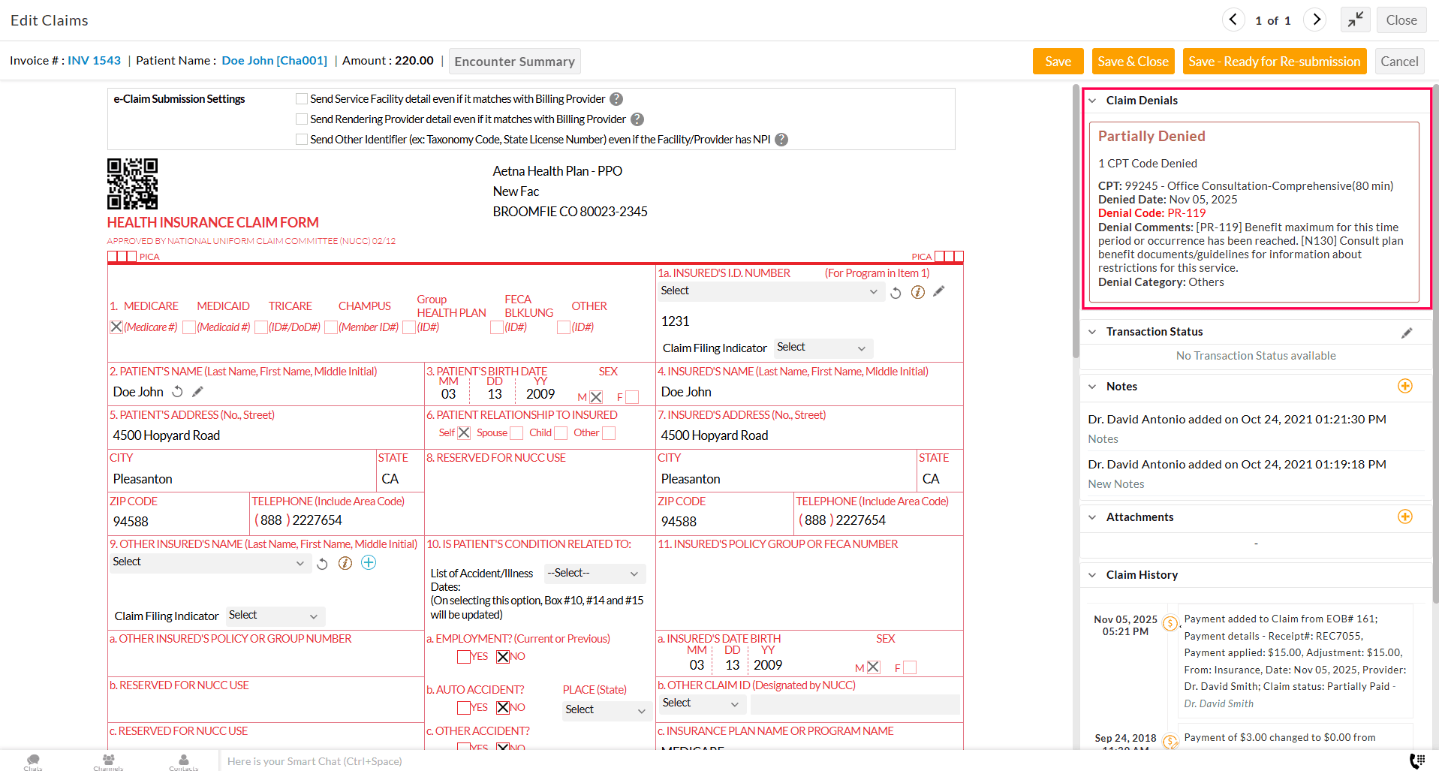Revert changes to Patient's Name field

[x=177, y=391]
